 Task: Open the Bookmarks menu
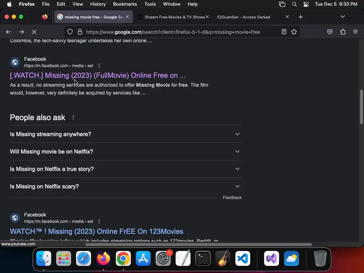click(125, 4)
